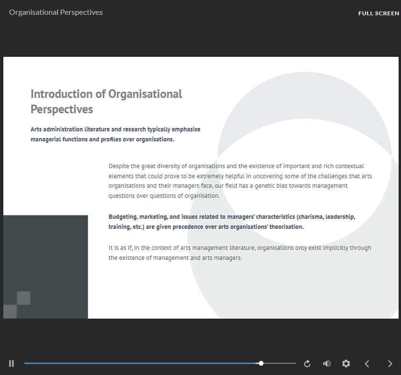Open the player settings gear
The width and height of the screenshot is (401, 375).
(x=346, y=364)
